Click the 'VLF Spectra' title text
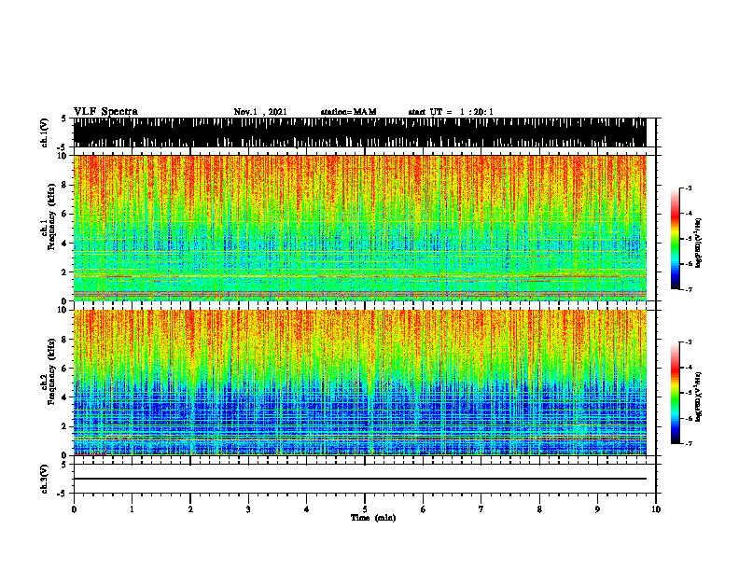 click(x=105, y=112)
